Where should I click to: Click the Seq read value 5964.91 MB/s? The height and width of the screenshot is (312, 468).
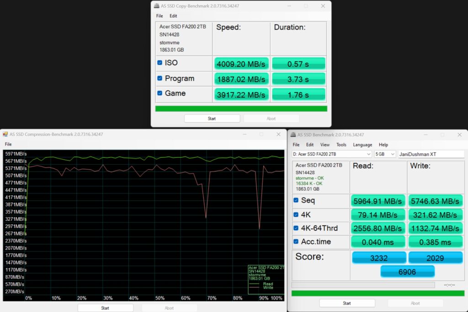click(378, 201)
